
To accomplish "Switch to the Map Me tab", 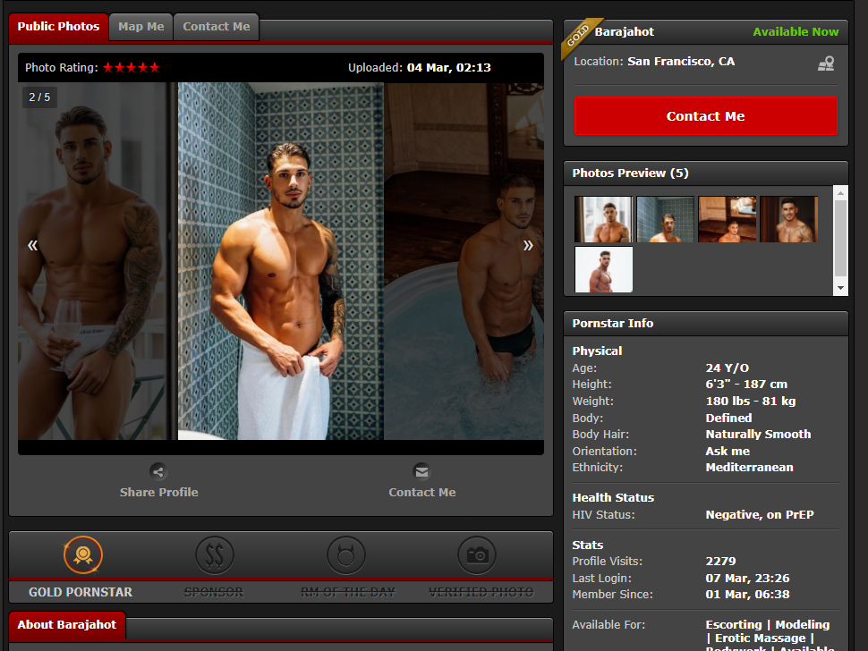I will click(141, 27).
